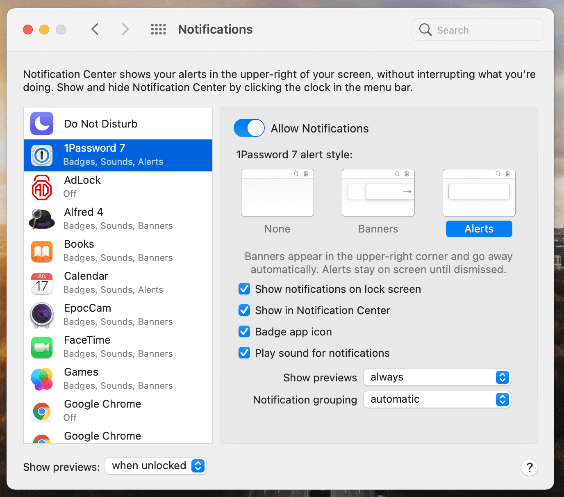Disable Play sound for notifications

pos(244,353)
